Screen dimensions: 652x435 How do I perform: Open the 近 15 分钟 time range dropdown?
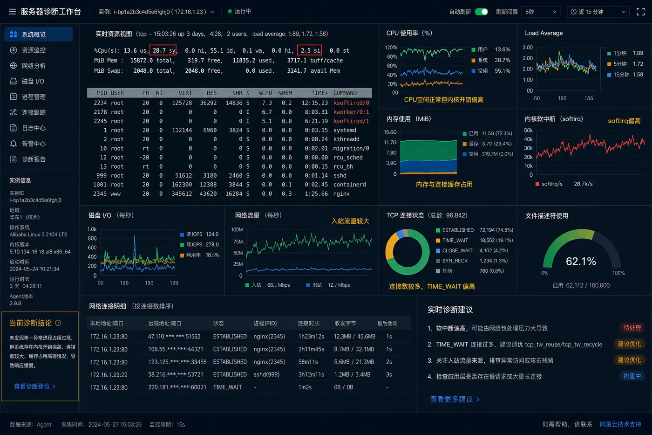coord(598,12)
